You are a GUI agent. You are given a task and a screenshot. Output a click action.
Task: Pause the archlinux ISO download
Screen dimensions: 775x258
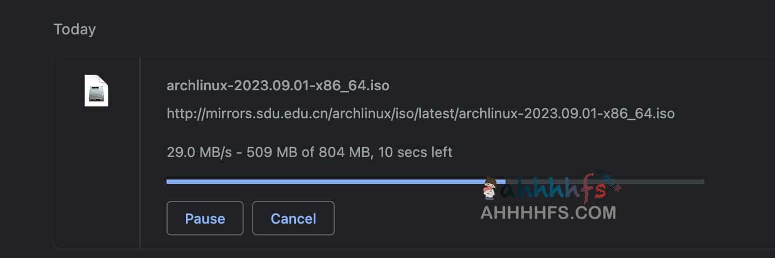pyautogui.click(x=205, y=218)
